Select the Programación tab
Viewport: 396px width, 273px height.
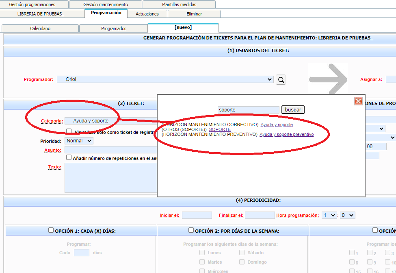106,13
